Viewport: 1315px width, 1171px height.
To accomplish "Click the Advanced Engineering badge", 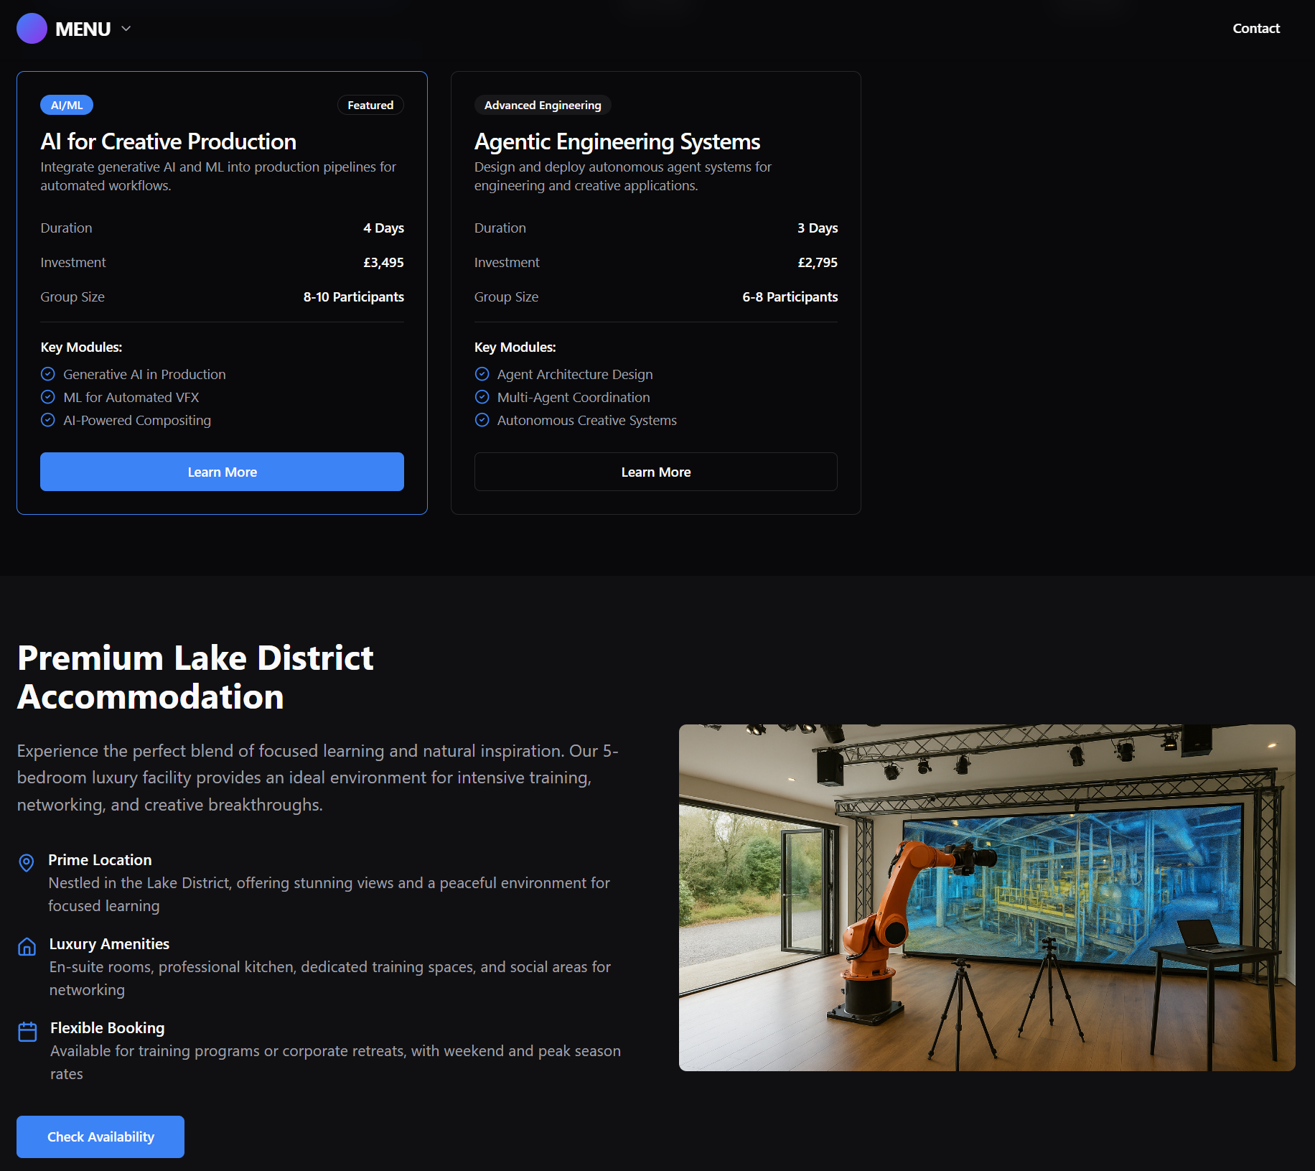I will [x=543, y=105].
